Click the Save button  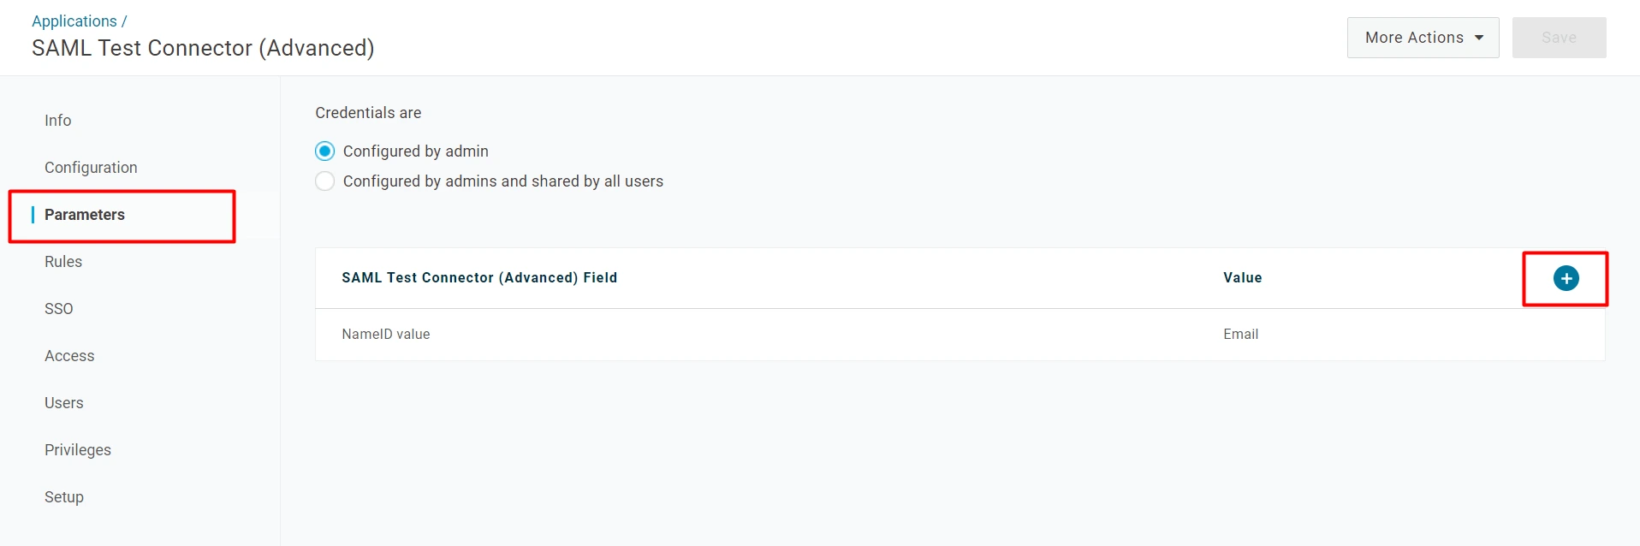click(x=1559, y=38)
